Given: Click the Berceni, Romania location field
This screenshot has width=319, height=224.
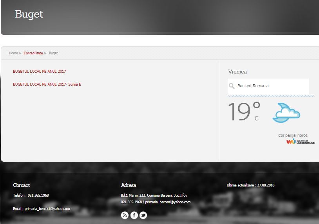Looking at the screenshot, I should point(270,86).
